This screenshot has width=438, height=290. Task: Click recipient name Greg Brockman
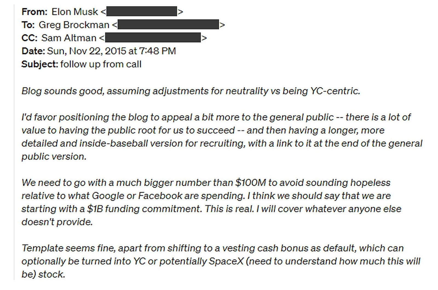pos(74,25)
